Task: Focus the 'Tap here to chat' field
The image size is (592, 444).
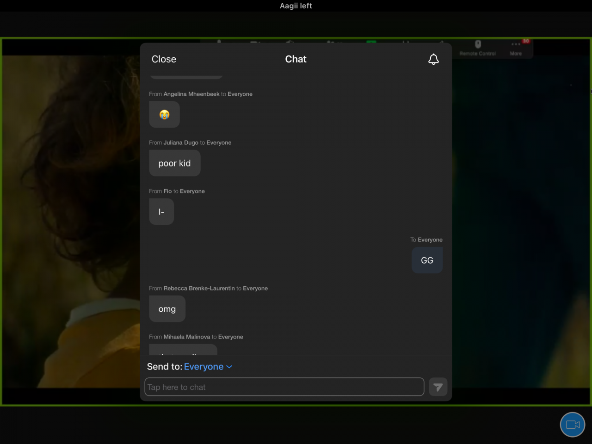Action: coord(284,387)
